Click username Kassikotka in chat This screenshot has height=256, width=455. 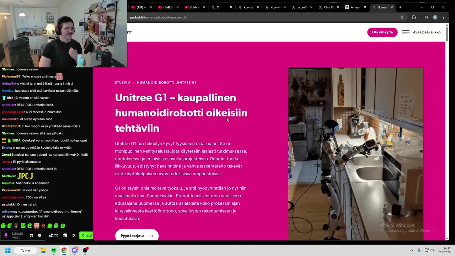click(10, 119)
